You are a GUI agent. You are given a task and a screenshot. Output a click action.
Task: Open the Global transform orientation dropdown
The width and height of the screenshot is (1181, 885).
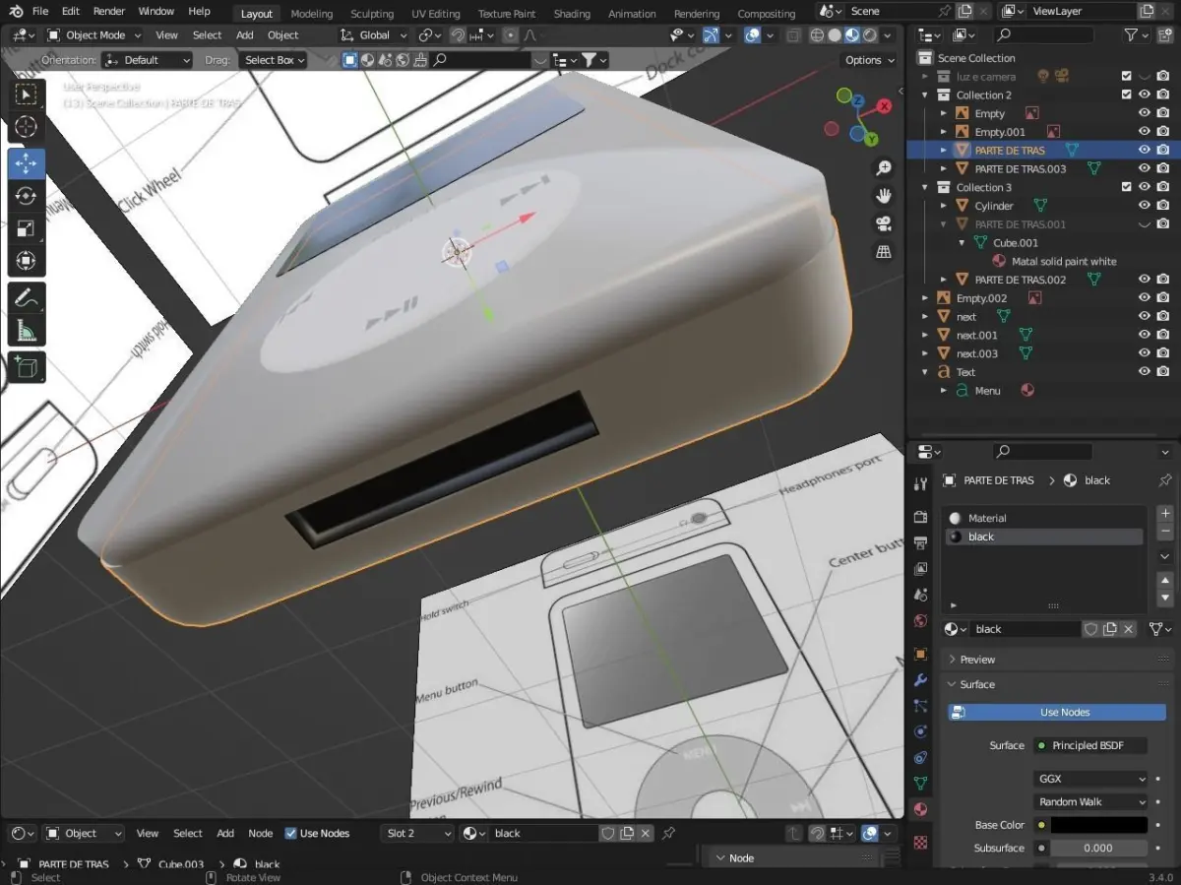[x=374, y=34]
